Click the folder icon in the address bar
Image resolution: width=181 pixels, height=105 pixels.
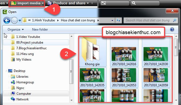coord(25,20)
